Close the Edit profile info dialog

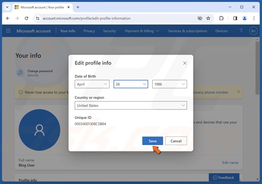pos(185,63)
